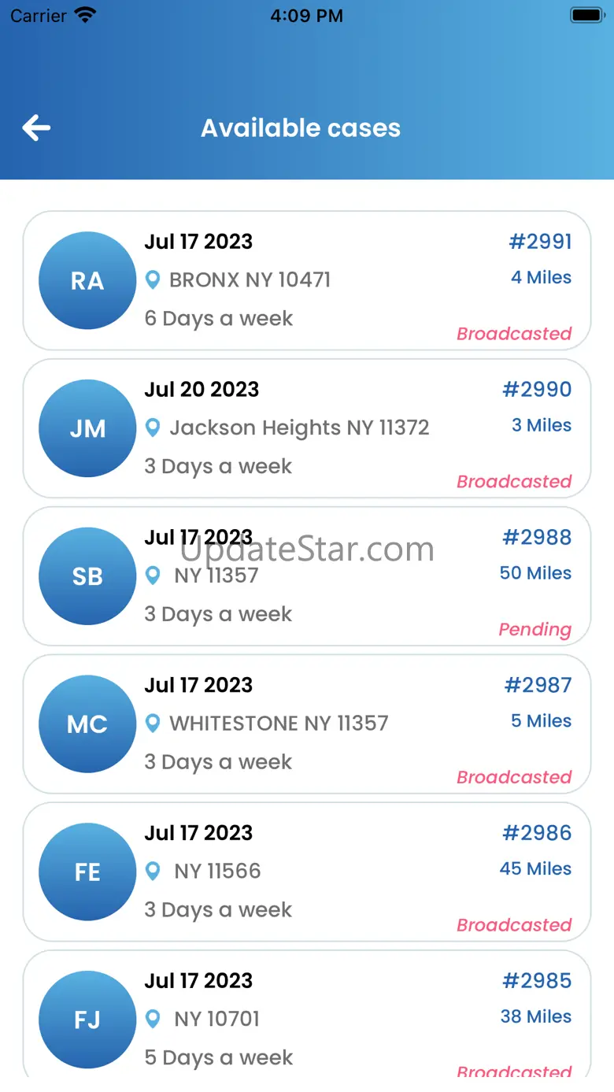This screenshot has width=614, height=1092.
Task: Tap location pin next to Jackson Heights
Action: (153, 428)
